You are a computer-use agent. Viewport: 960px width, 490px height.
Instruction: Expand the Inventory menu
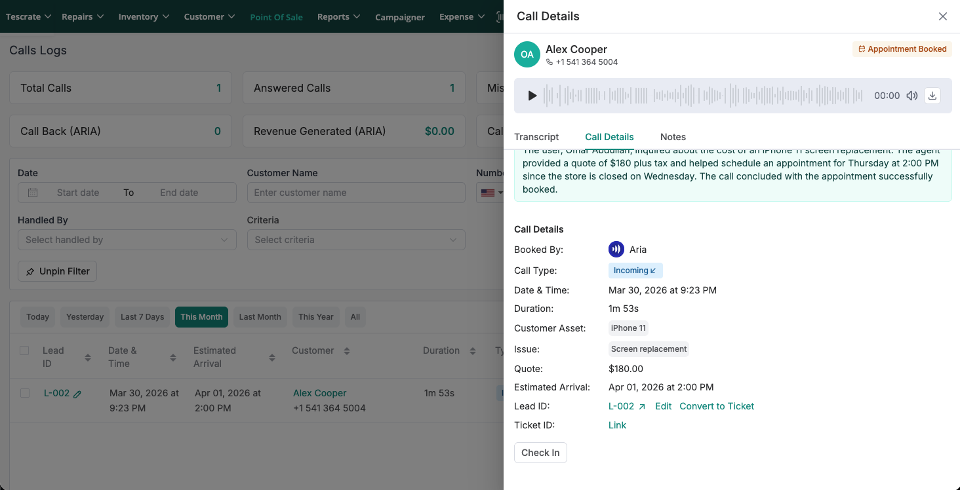144,16
